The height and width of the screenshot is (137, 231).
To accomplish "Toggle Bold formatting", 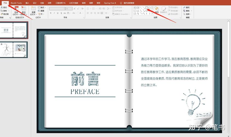I will coord(51,13).
